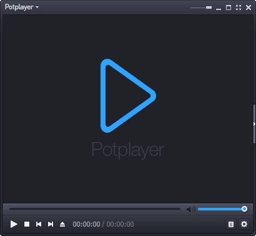Skip to the previous track
The width and height of the screenshot is (256, 236).
click(x=39, y=224)
